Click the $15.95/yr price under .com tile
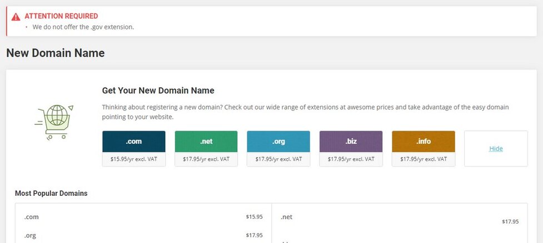Image resolution: width=543 pixels, height=243 pixels. (134, 159)
